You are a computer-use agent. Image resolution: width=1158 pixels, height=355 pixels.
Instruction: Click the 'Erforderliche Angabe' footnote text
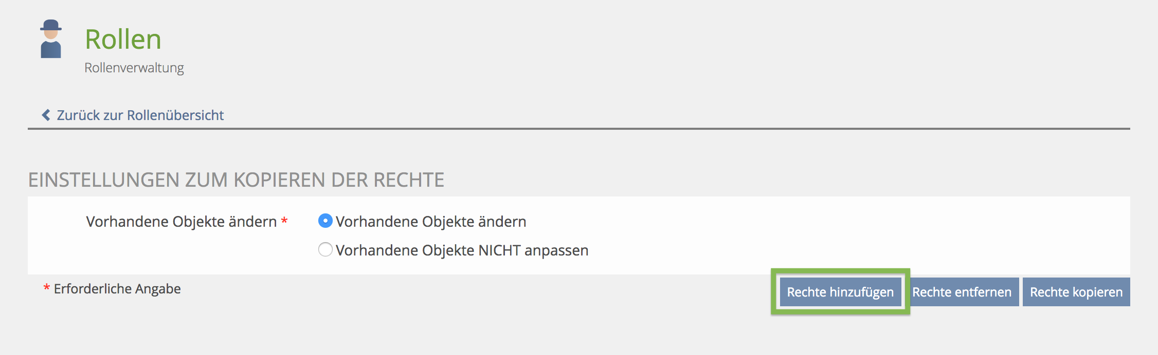coord(117,289)
